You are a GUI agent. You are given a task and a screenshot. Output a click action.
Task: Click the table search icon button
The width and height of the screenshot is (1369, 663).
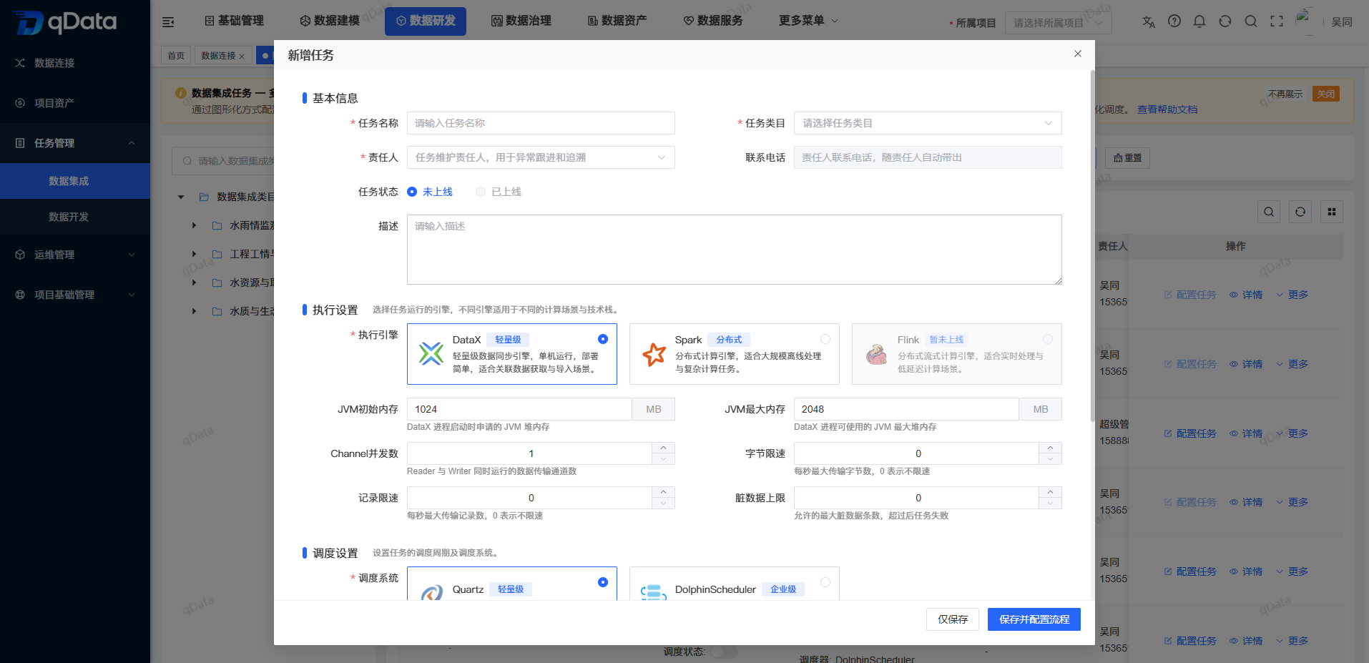[x=1269, y=212]
